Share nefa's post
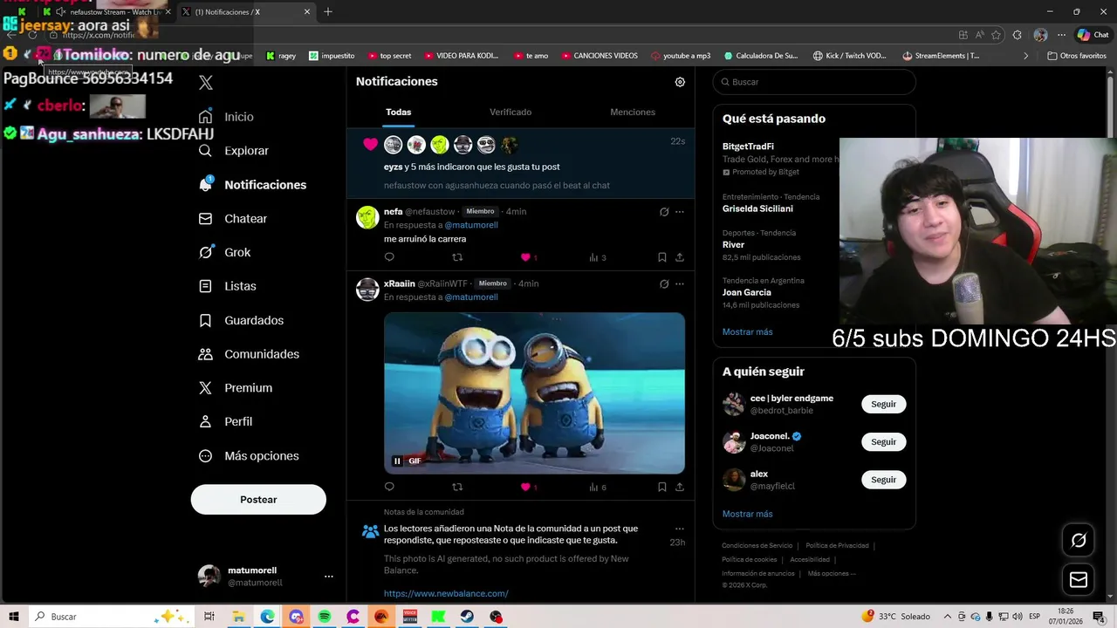Image resolution: width=1117 pixels, height=628 pixels. [x=680, y=257]
